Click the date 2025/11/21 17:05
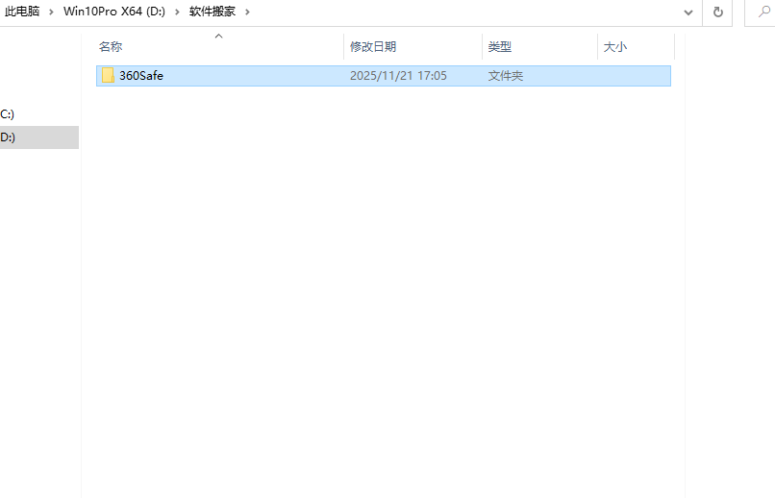Image resolution: width=775 pixels, height=498 pixels. click(x=398, y=76)
